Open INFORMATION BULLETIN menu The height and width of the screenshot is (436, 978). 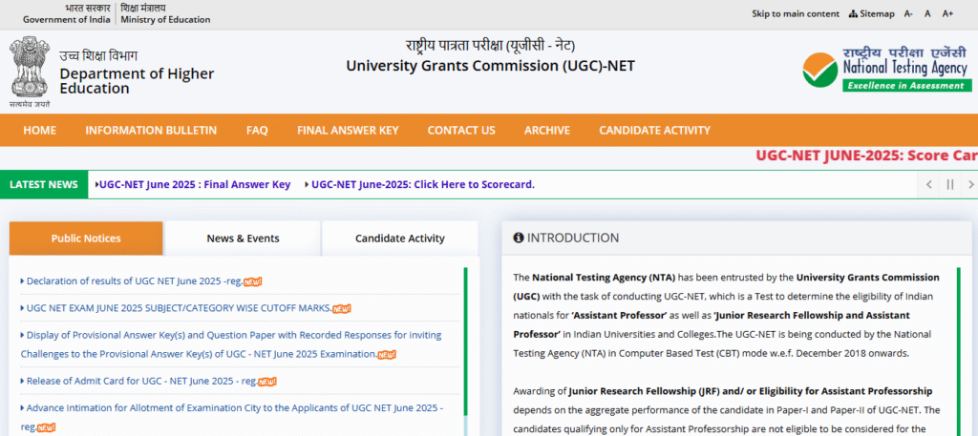click(x=151, y=130)
